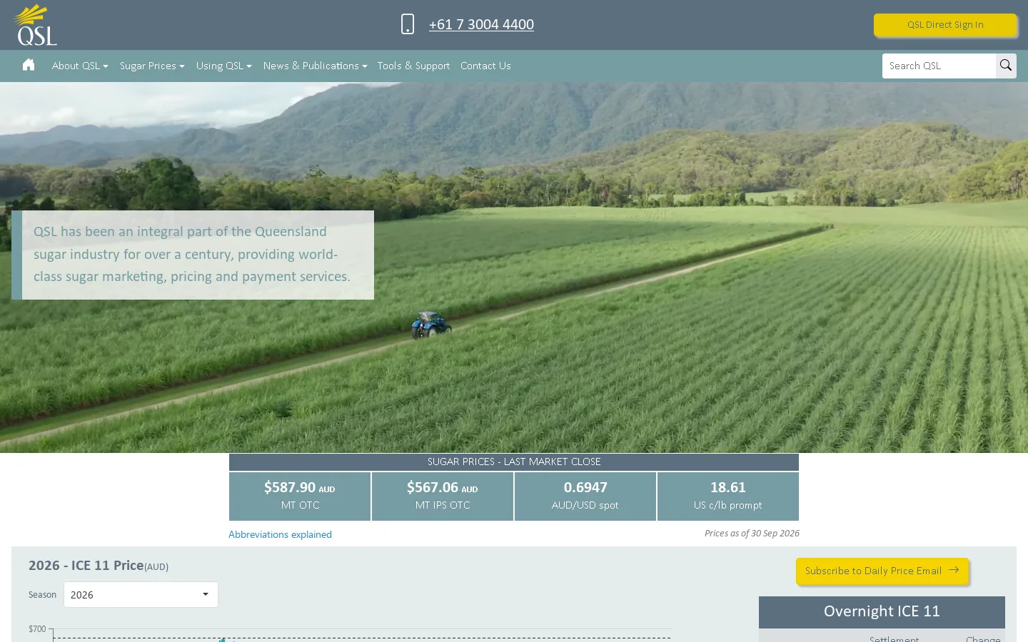Viewport: 1028px width, 642px height.
Task: Expand the News & Publications menu
Action: pyautogui.click(x=315, y=66)
